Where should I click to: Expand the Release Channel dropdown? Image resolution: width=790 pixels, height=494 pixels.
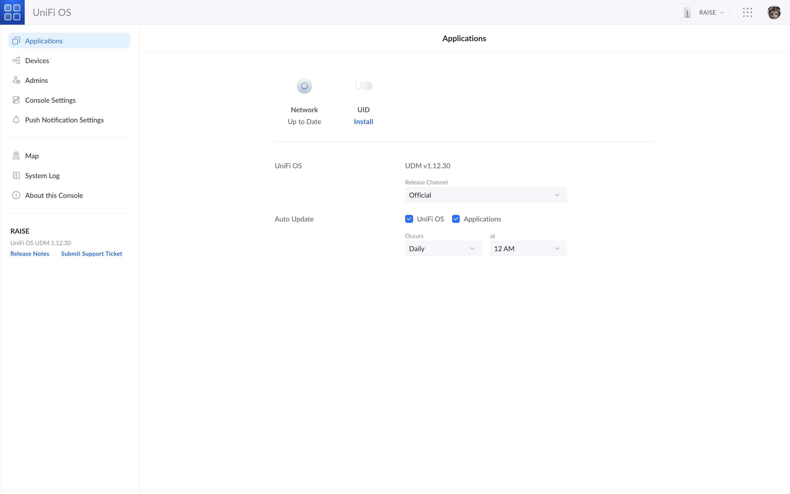[486, 195]
